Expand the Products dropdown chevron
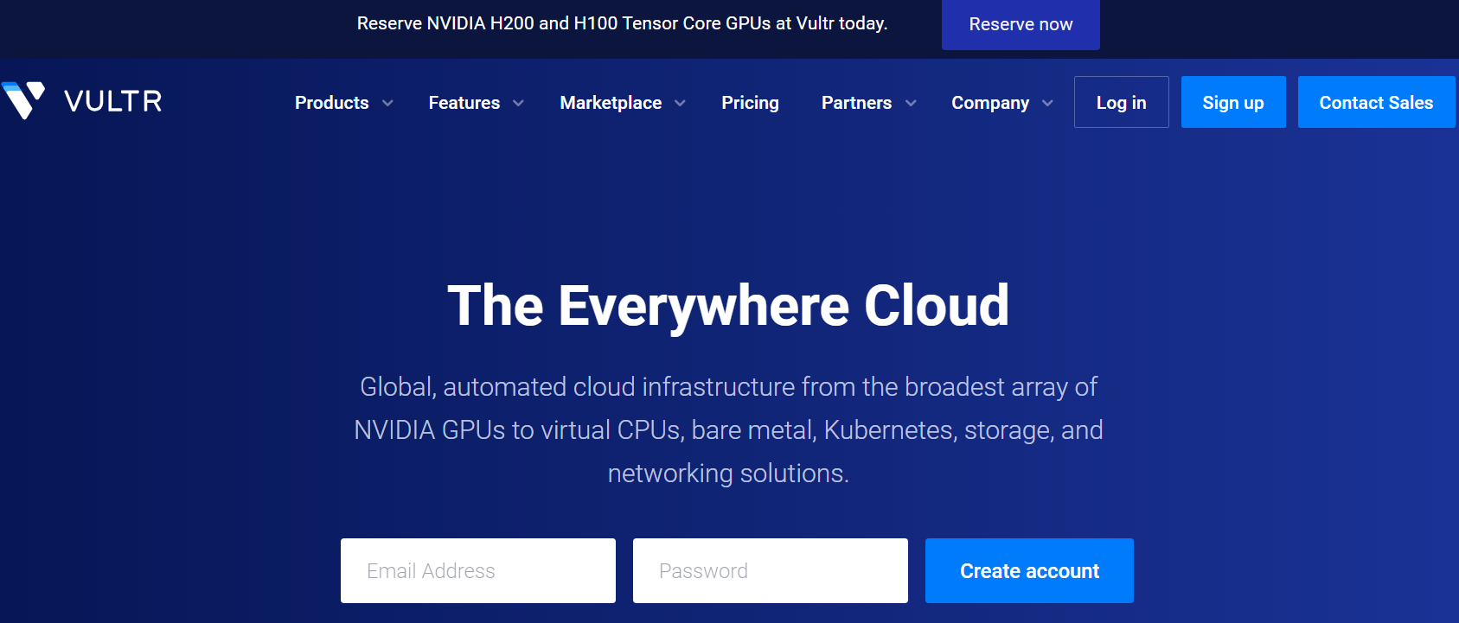 click(x=387, y=103)
